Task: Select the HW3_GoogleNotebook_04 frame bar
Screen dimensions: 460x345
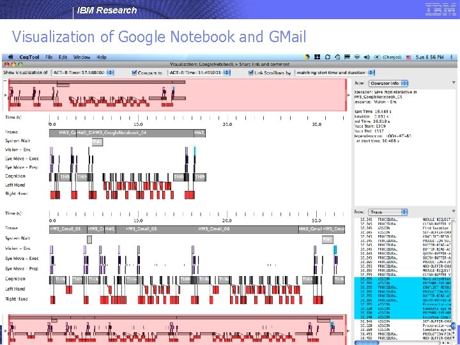Action: coord(142,133)
